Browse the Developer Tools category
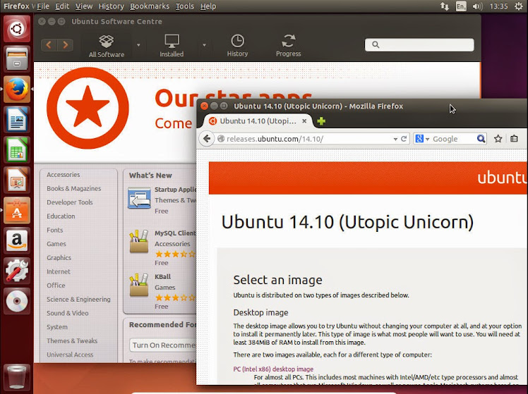Screen dimensions: 528x394 [70, 202]
